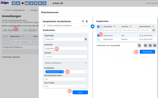Open the calendar date picker for Geburtsdatum
Viewport: 158px width, 98px height.
pos(154,30)
